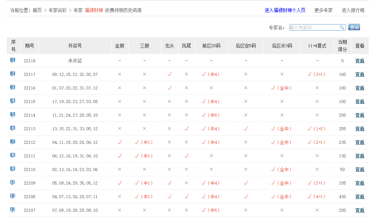Screen dimensions: 374x217
Task: Click the number 1 row badge icon
Action: [13, 60]
